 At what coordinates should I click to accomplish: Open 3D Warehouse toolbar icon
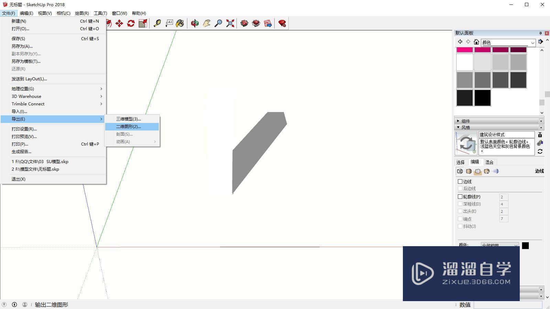click(x=244, y=23)
